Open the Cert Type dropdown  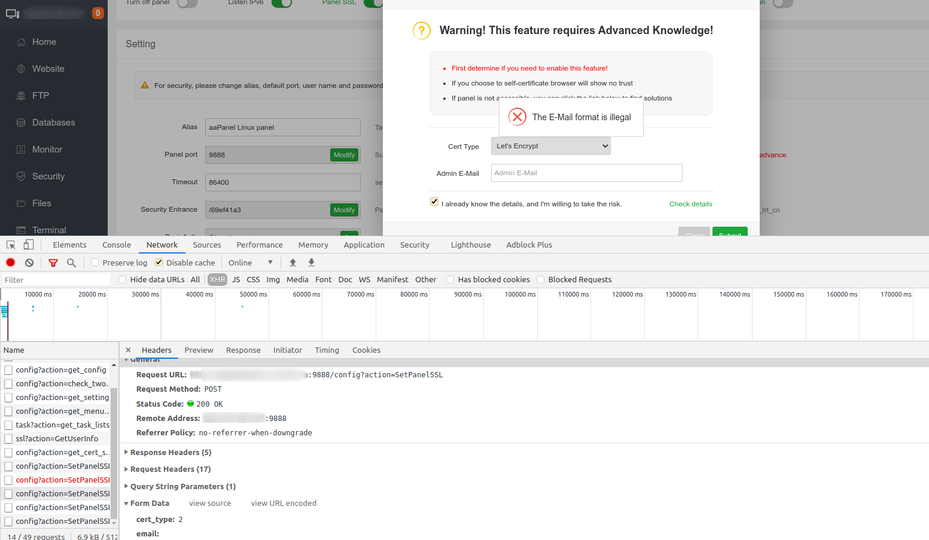(x=550, y=146)
